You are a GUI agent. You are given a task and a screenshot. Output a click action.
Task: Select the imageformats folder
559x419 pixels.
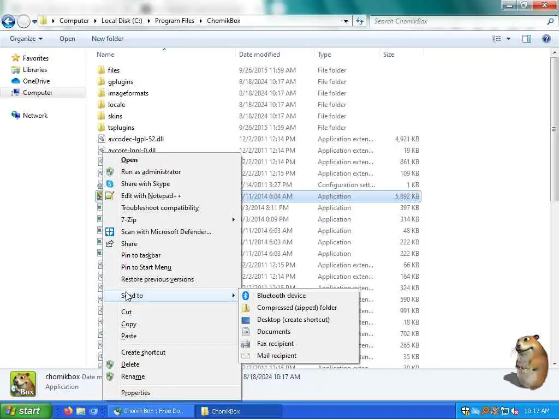[x=128, y=93]
